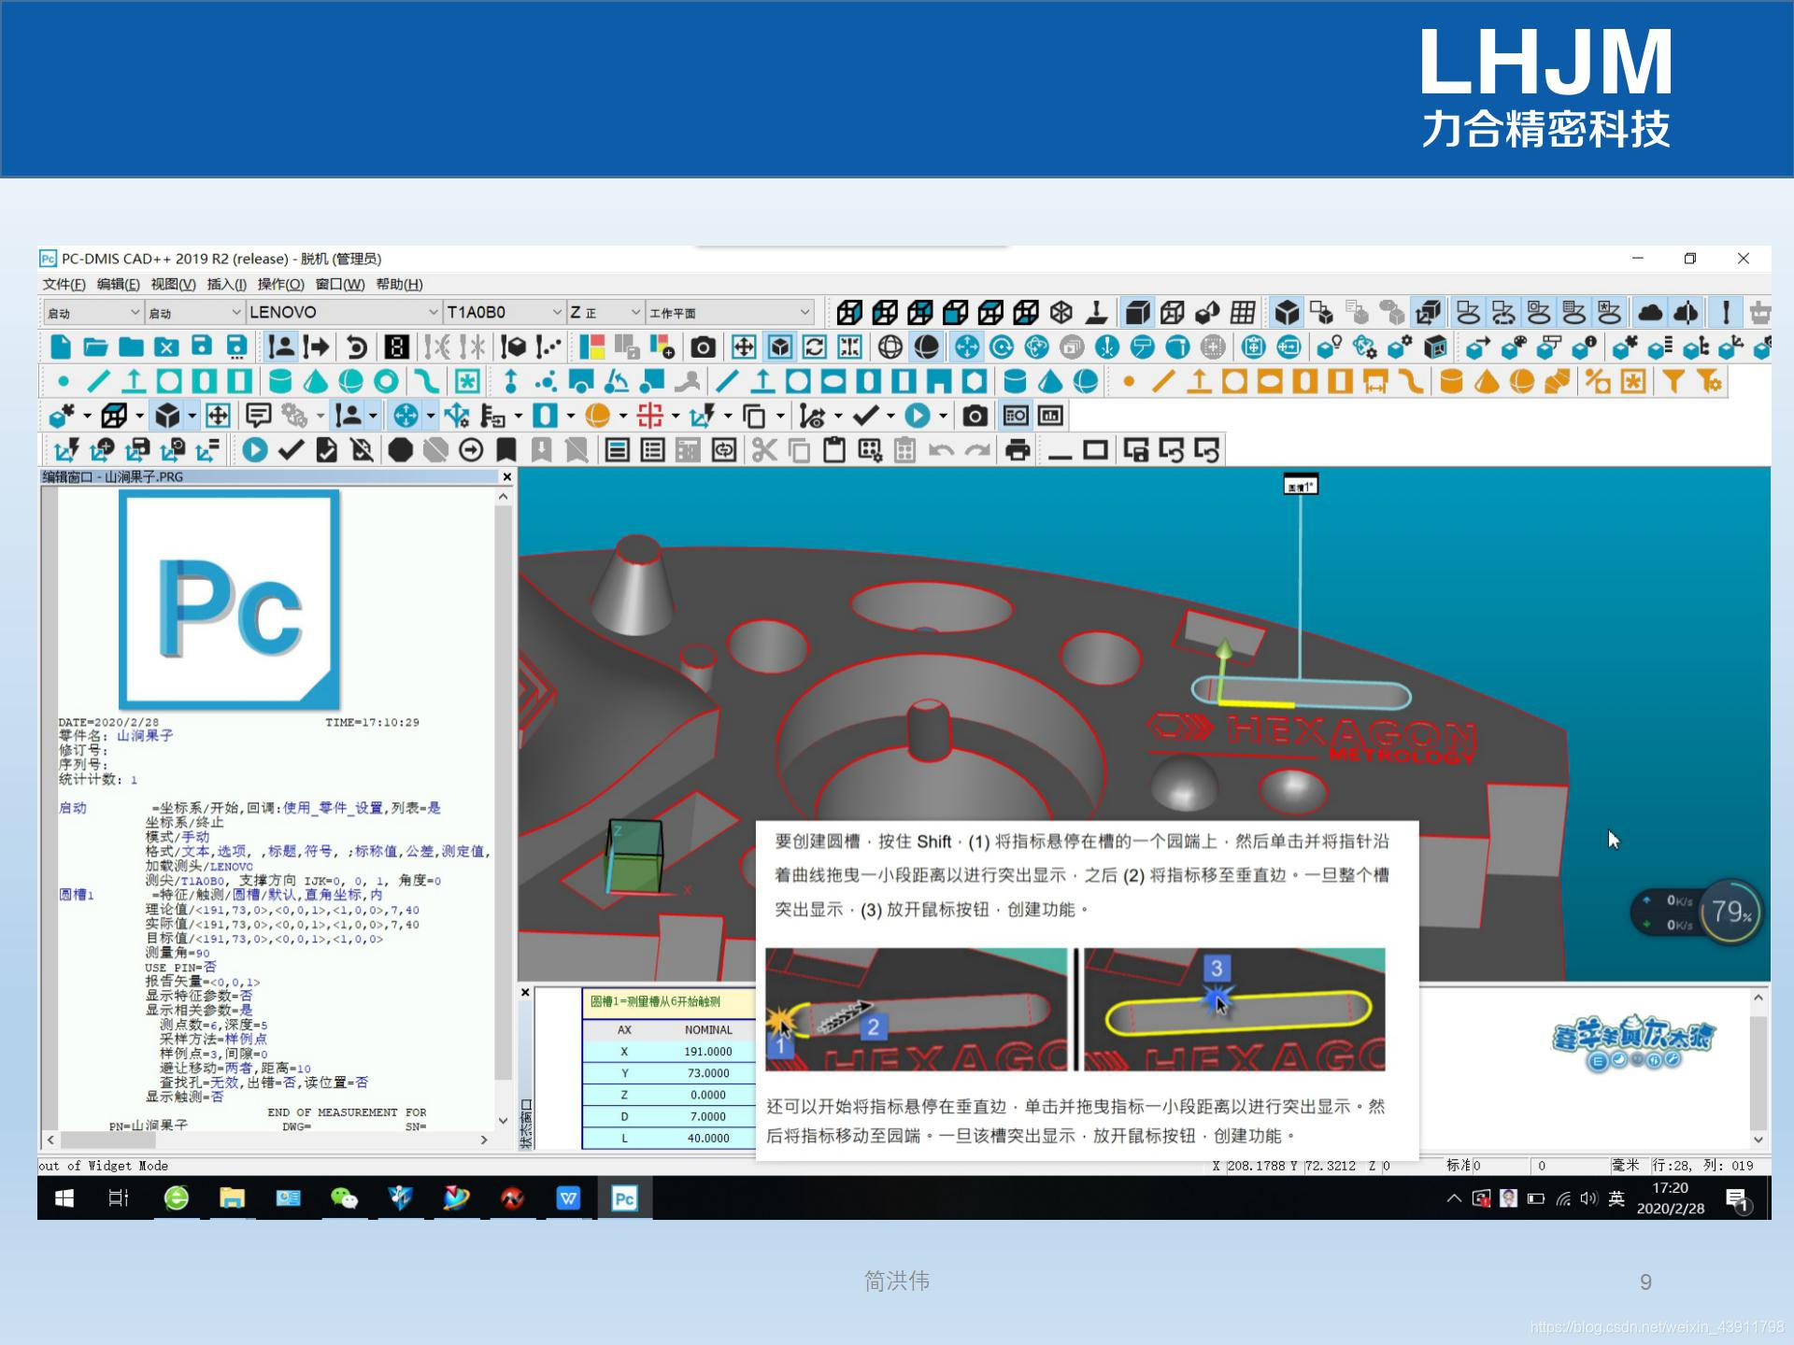Close the 编辑窗口 edit window panel

[506, 476]
